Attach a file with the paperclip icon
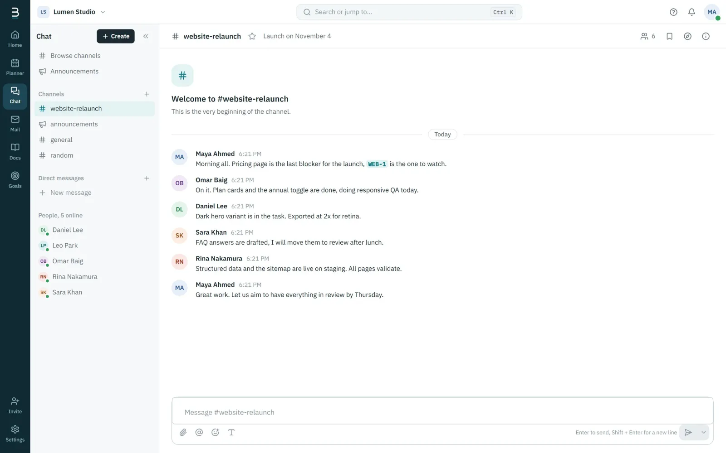 click(x=183, y=432)
